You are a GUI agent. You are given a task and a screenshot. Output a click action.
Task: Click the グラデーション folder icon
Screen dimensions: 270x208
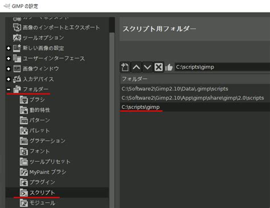24,141
